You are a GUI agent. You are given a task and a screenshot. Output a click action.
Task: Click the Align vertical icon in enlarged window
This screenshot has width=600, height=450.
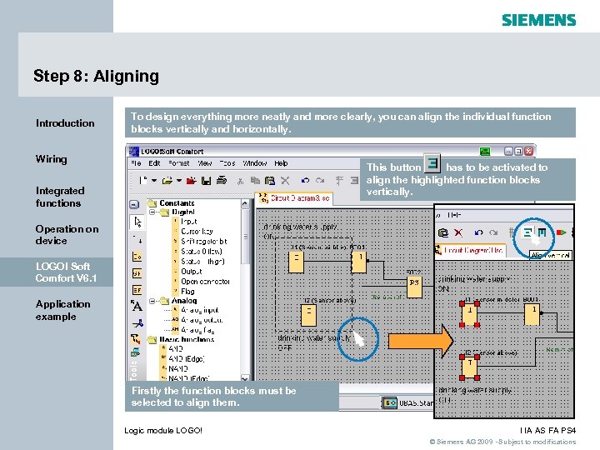[x=527, y=232]
